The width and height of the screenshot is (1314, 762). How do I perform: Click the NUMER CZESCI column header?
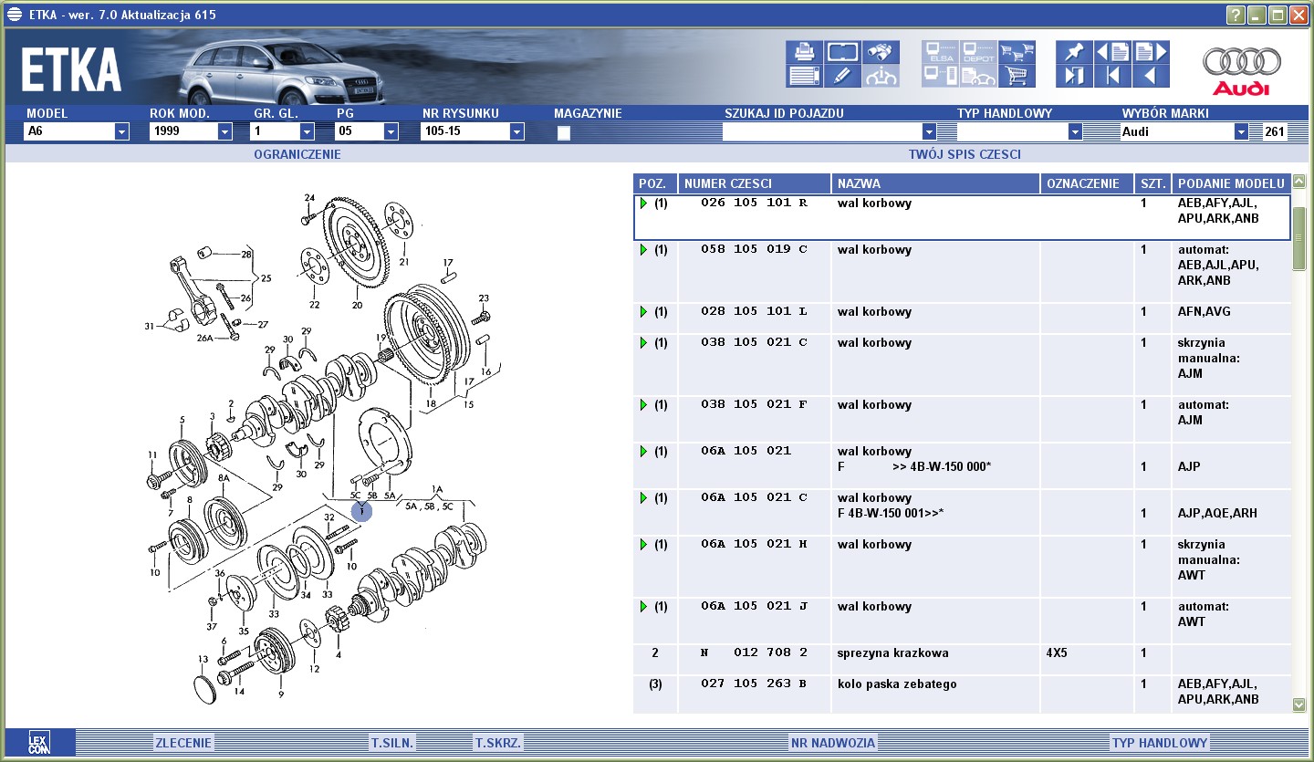pos(755,183)
